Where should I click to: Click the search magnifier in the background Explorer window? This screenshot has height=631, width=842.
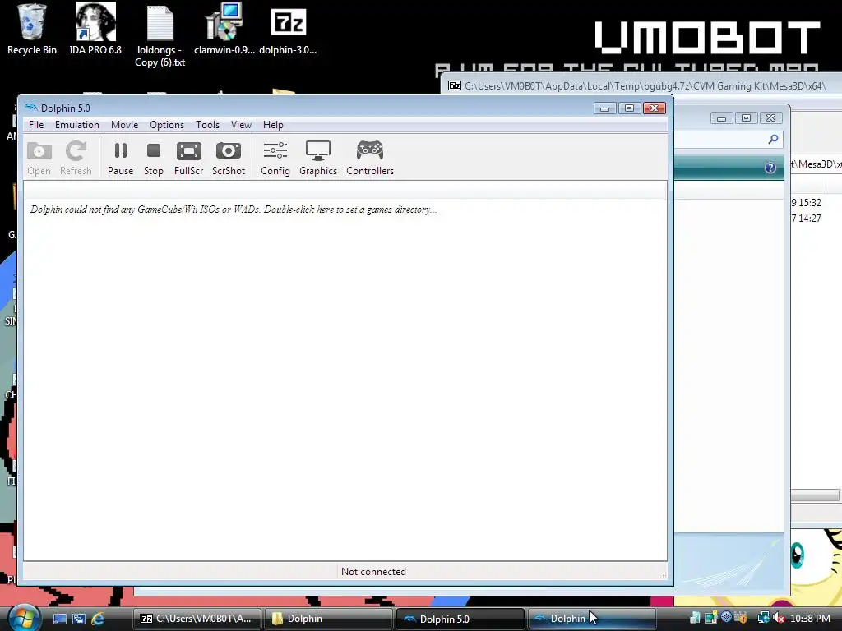773,140
